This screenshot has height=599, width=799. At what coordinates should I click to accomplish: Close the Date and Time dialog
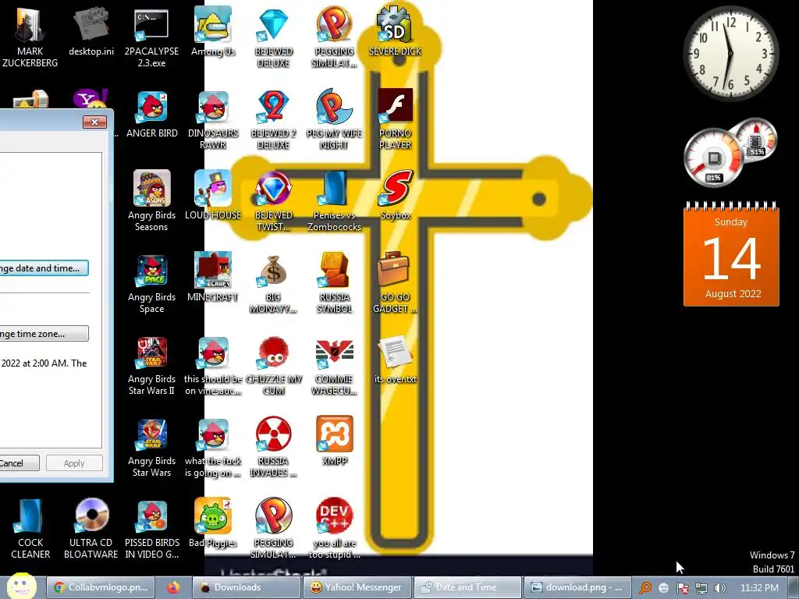pyautogui.click(x=94, y=122)
